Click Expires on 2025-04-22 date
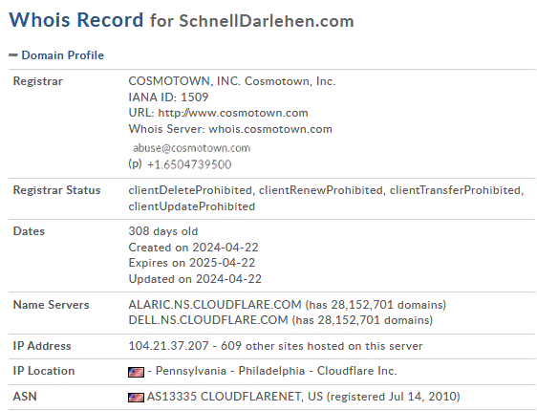The height and width of the screenshot is (411, 537). (x=192, y=263)
